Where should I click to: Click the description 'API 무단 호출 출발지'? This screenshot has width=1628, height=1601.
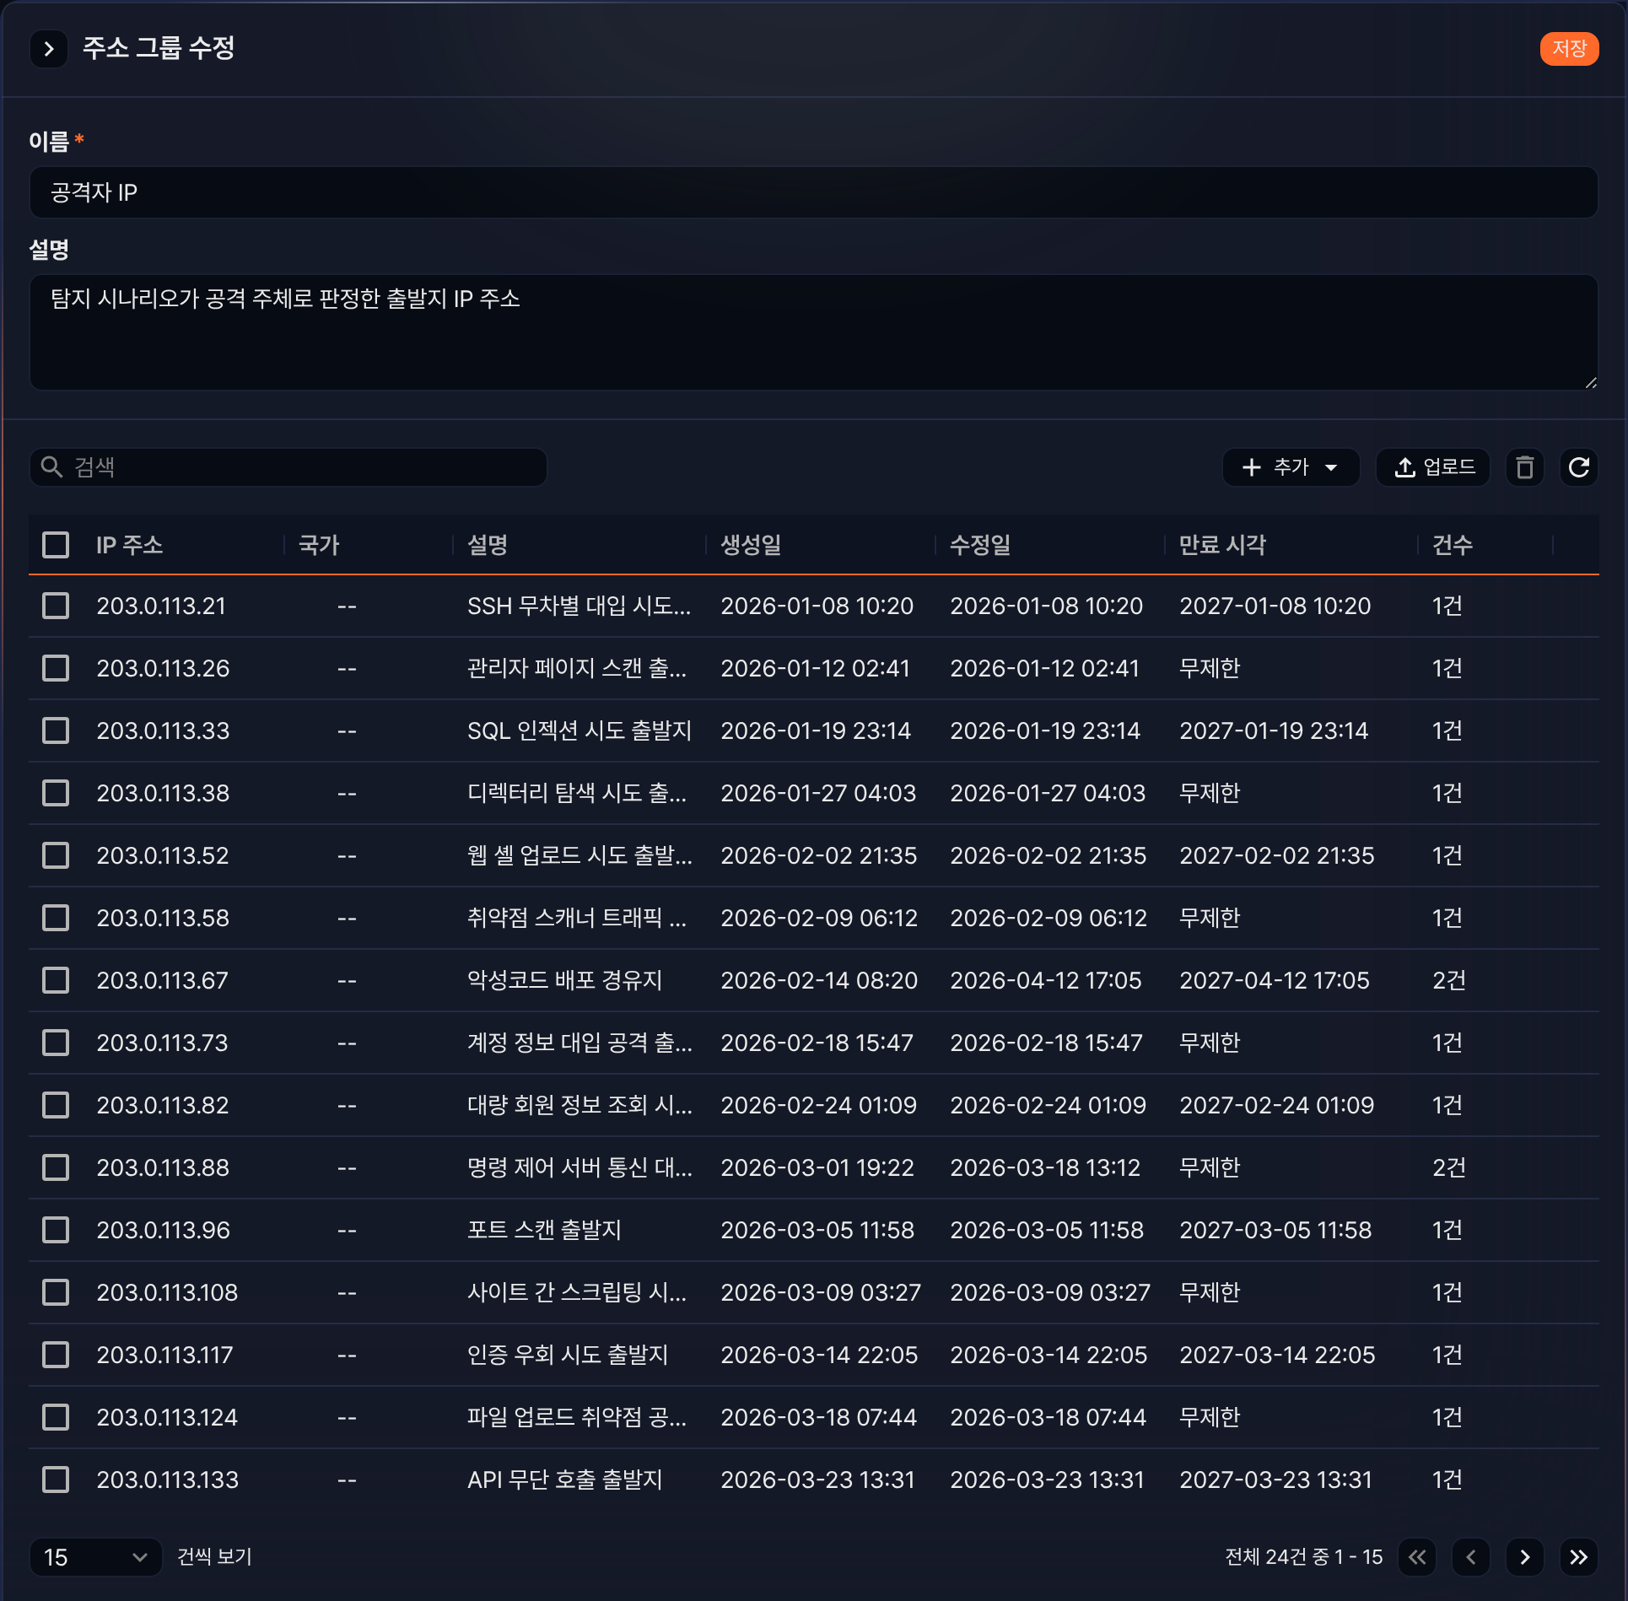[x=565, y=1480]
